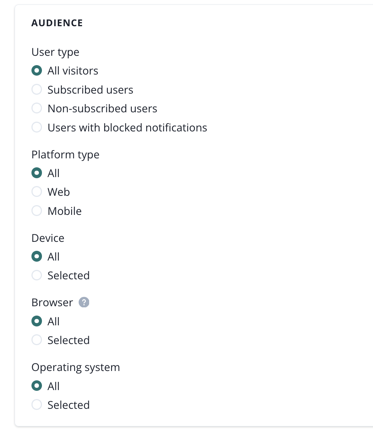Choose Selected under Device
Screen dimensions: 373x432
[x=37, y=276]
